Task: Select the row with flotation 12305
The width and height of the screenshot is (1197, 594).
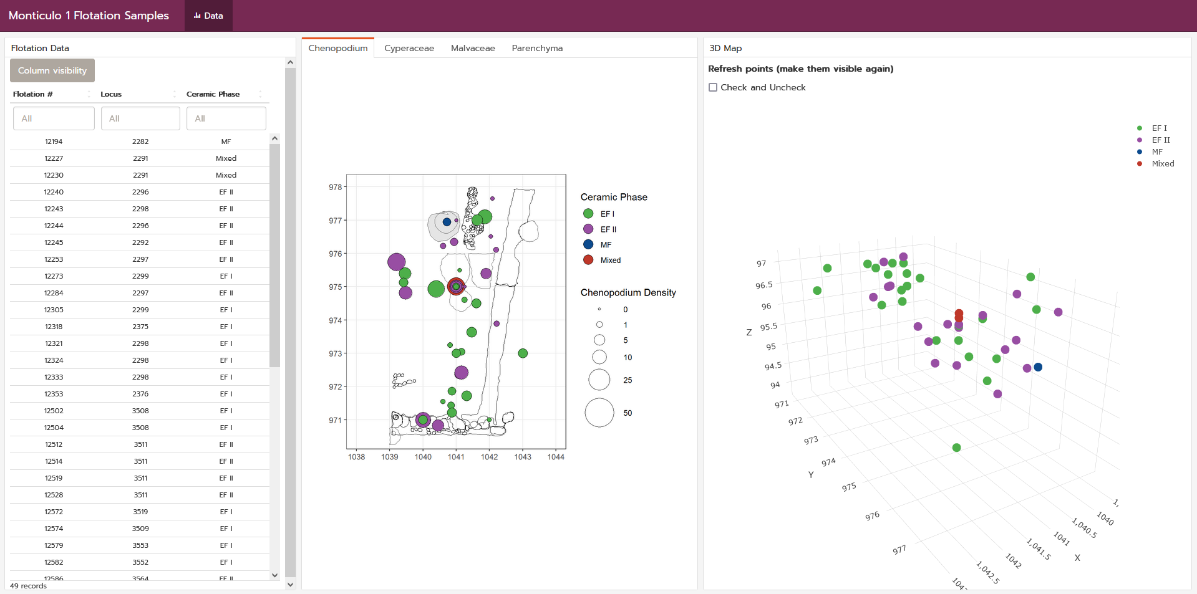Action: point(140,310)
